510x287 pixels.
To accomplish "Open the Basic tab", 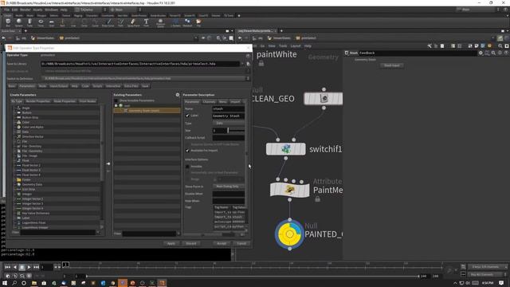I will click(12, 86).
